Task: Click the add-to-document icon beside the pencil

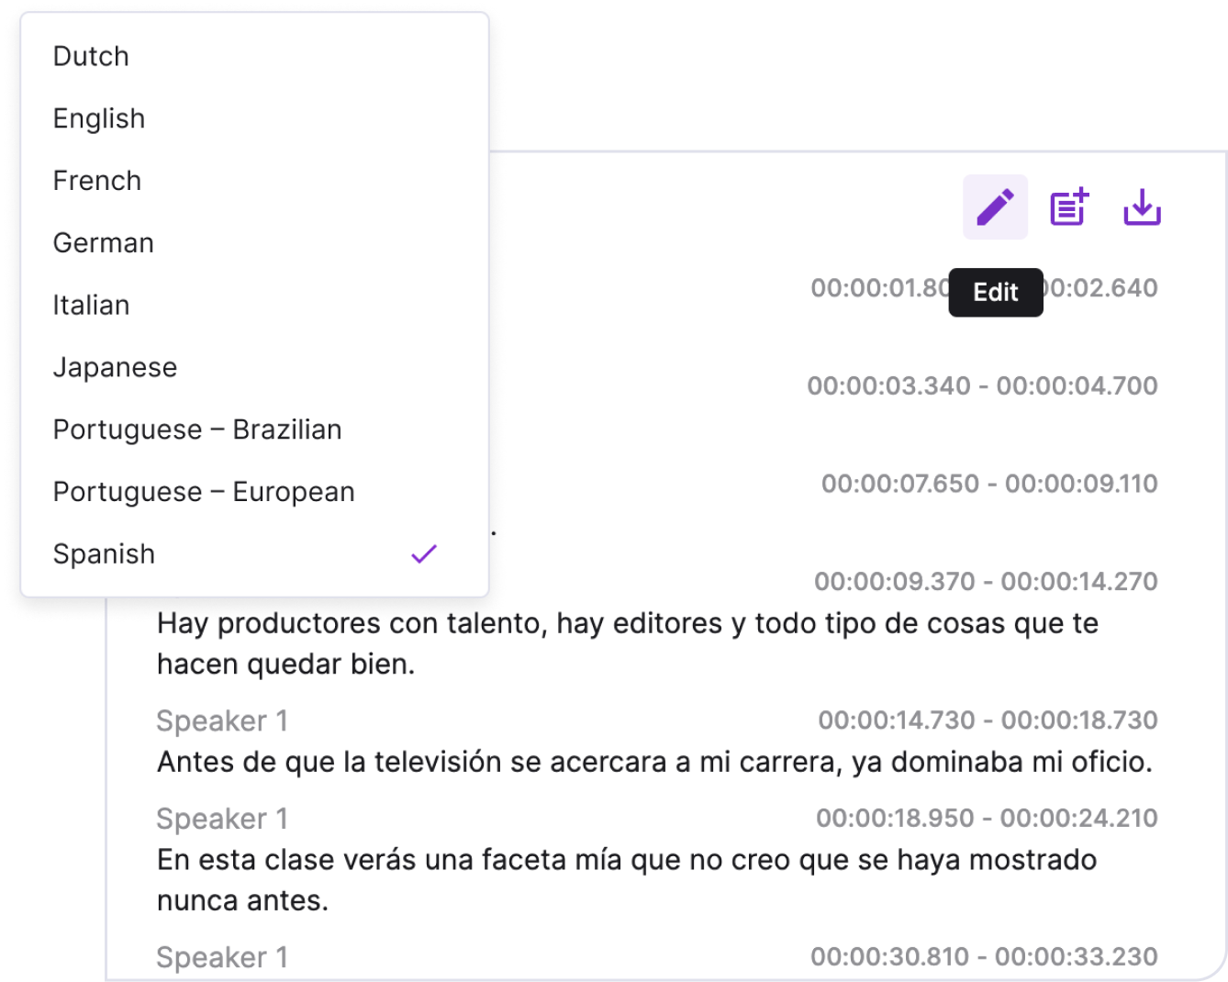Action: click(1068, 206)
